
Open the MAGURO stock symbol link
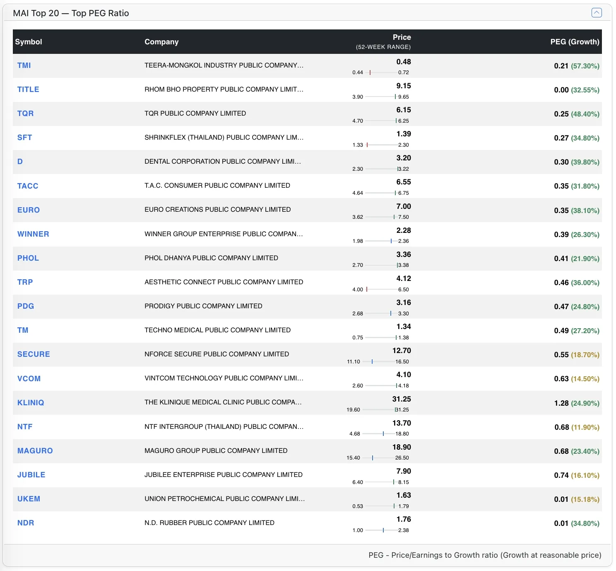(x=35, y=451)
